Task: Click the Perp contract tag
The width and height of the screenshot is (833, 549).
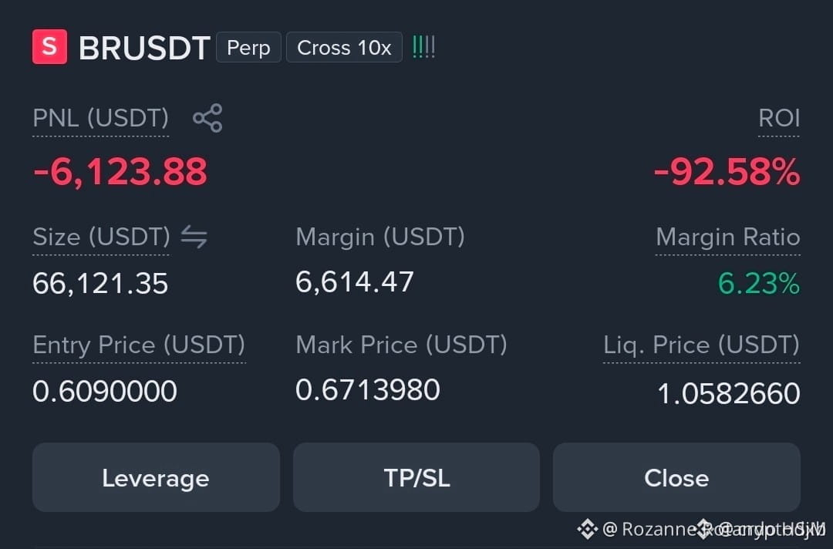Action: (x=248, y=47)
